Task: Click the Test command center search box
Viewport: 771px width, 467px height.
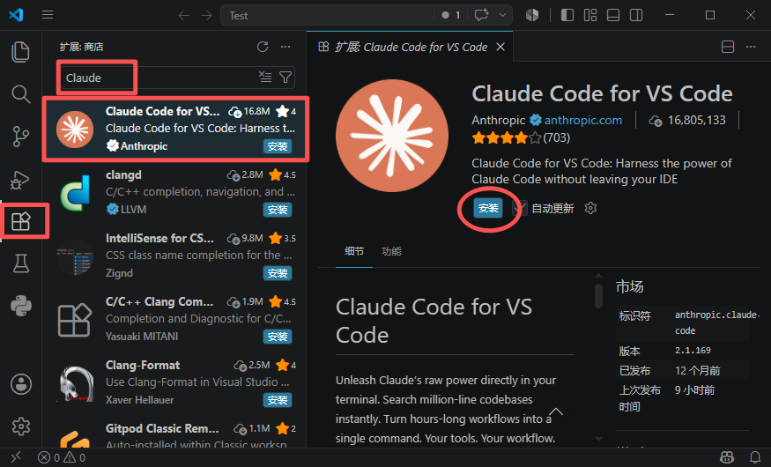Action: pyautogui.click(x=327, y=15)
